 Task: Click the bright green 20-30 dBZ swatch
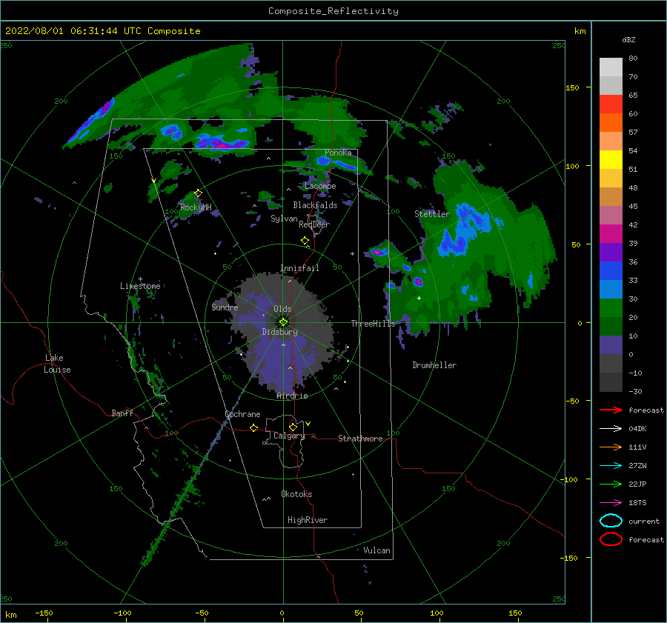coord(611,308)
